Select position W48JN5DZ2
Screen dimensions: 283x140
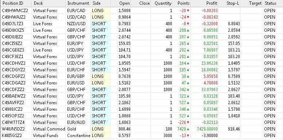point(13,129)
